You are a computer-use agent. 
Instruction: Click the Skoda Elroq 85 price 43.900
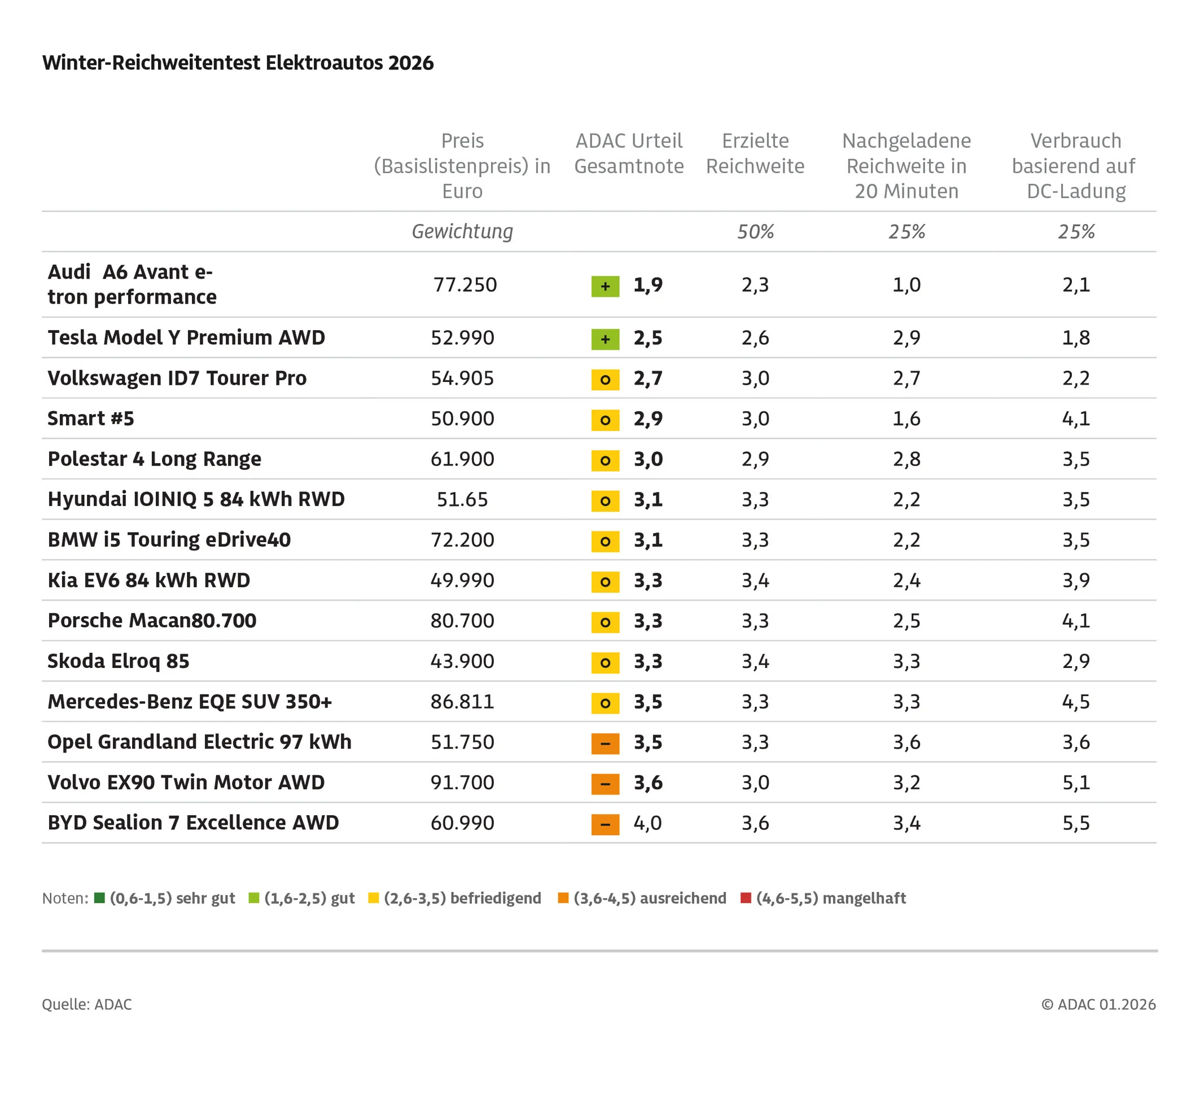click(x=462, y=661)
